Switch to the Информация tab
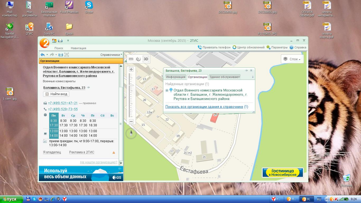Viewport: 361px width, 203px height. pos(175,77)
